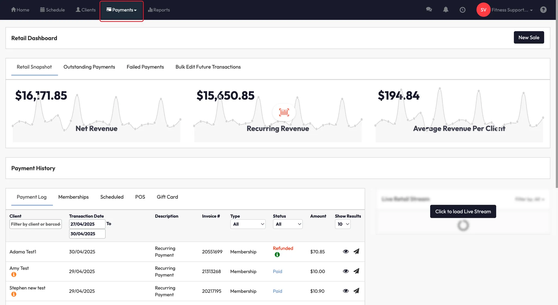Click the client filter input field
This screenshot has width=558, height=305.
click(x=35, y=224)
